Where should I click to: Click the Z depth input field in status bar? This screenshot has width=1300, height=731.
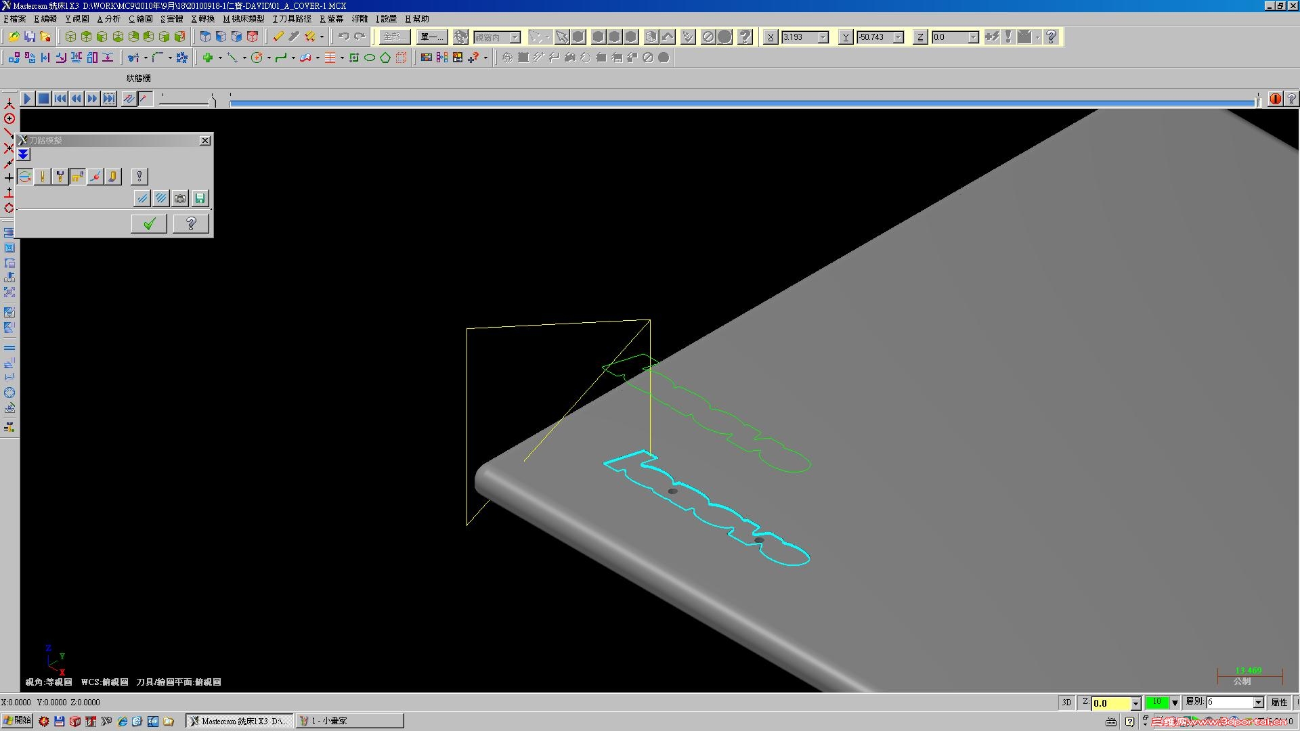point(1110,703)
